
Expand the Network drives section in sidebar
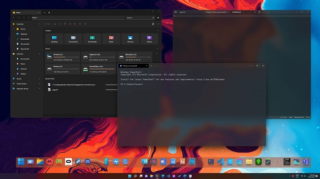[39, 89]
